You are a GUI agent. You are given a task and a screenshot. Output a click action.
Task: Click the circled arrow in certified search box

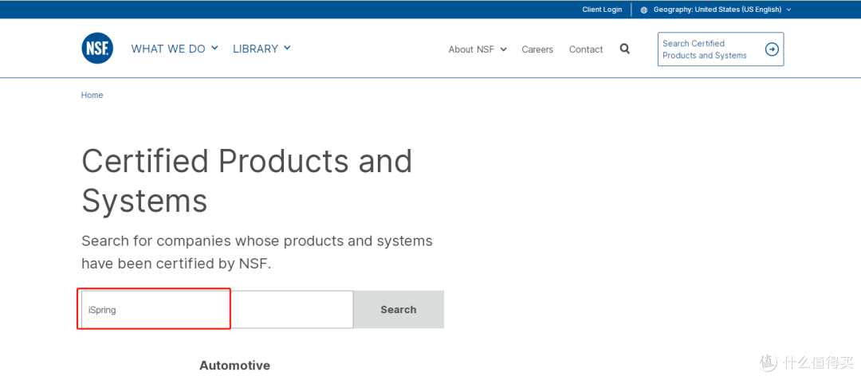(x=771, y=49)
